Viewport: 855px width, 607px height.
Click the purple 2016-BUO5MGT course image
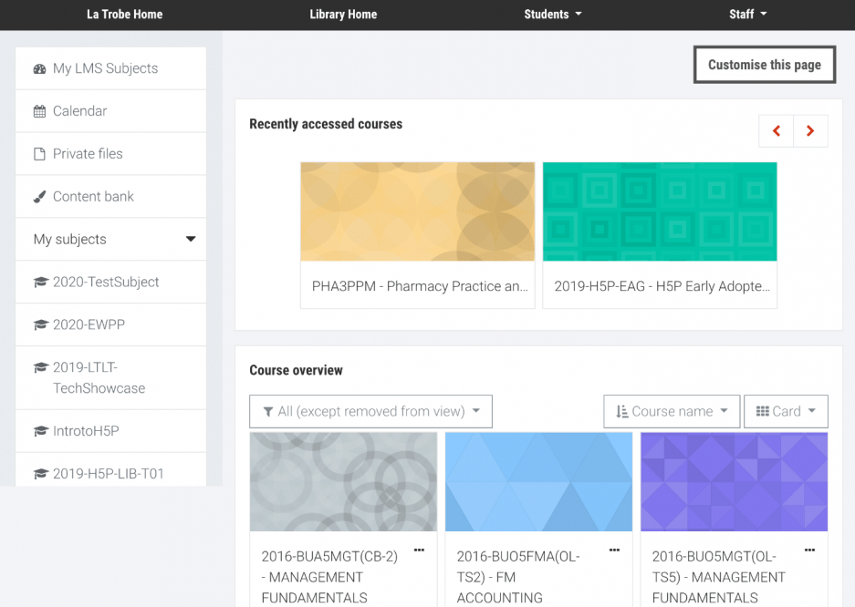(734, 482)
